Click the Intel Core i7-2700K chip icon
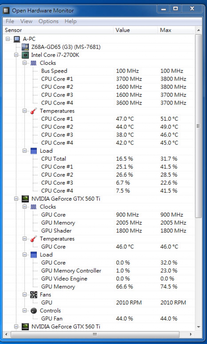207x344 pixels. 25,55
